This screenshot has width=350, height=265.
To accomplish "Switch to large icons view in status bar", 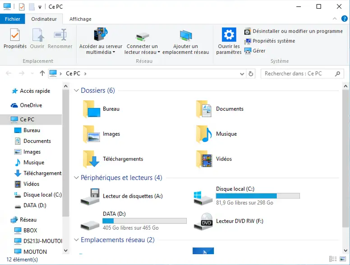I will 343,259.
